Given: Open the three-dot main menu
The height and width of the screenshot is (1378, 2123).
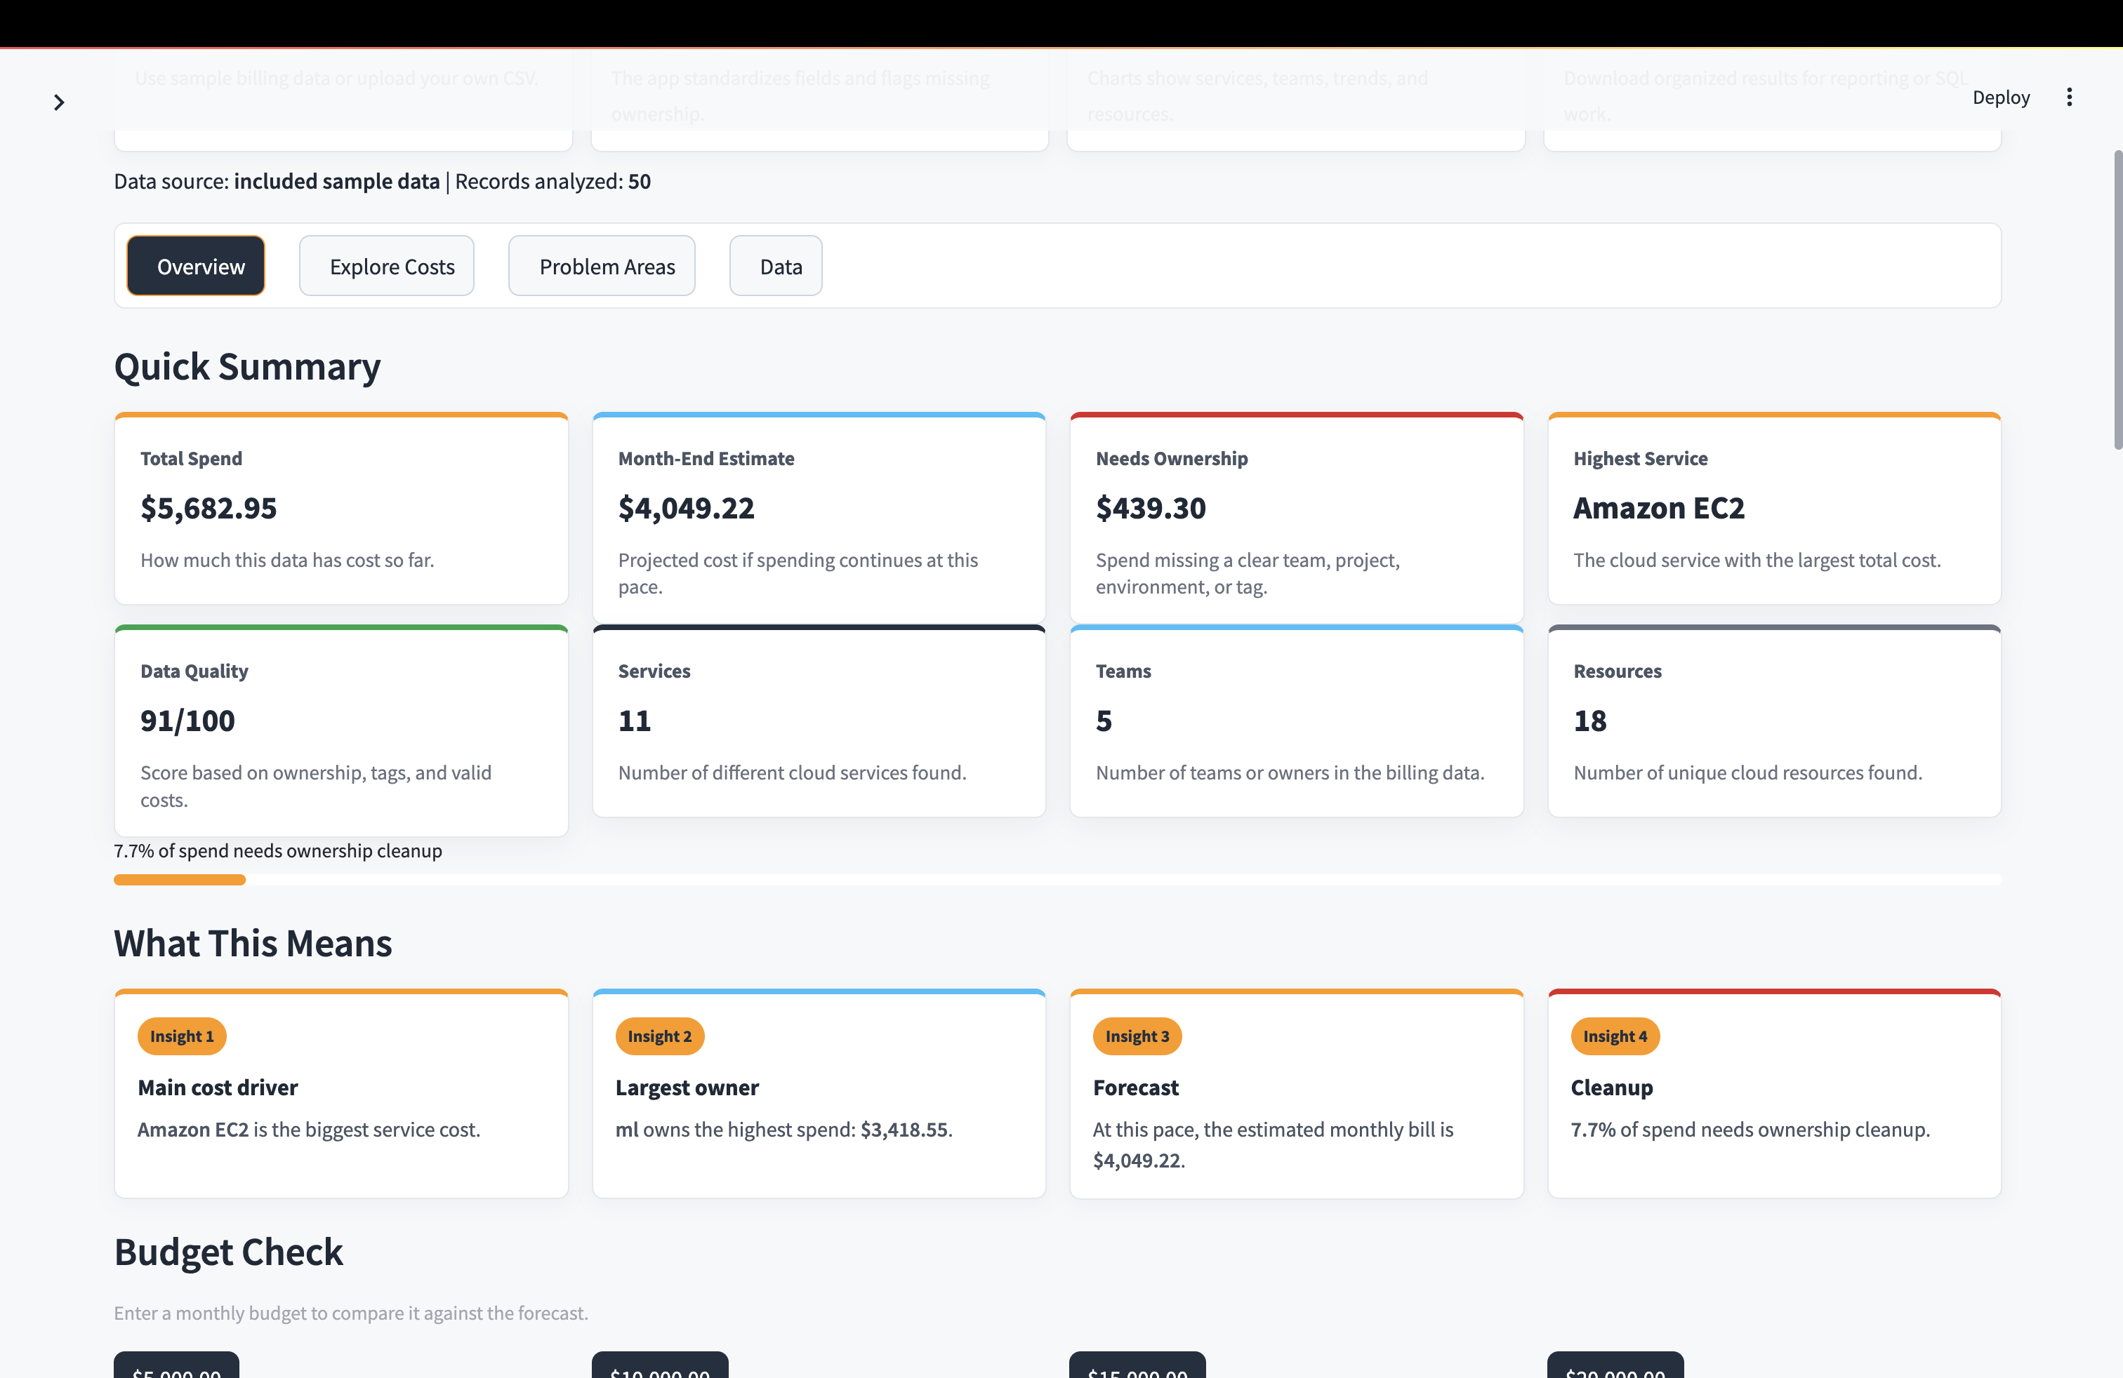Looking at the screenshot, I should coord(2068,97).
